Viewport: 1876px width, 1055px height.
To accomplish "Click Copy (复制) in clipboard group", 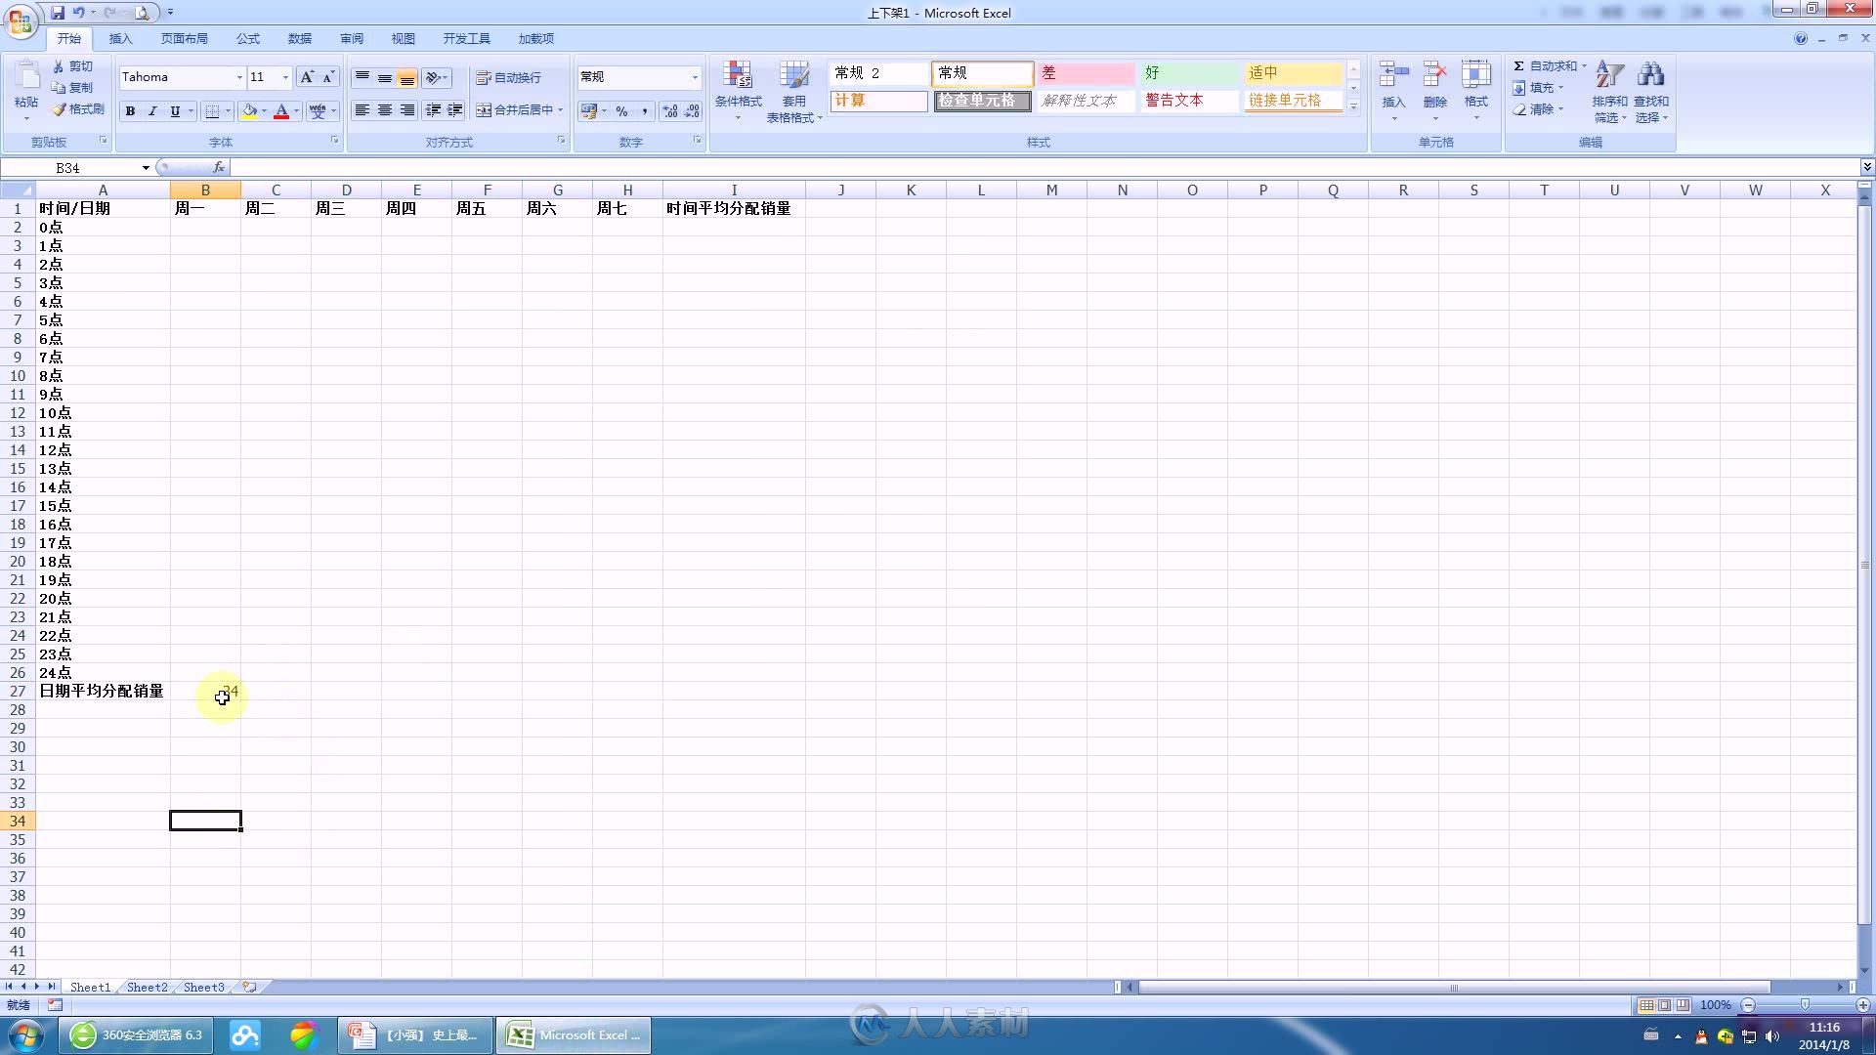I will click(x=74, y=88).
